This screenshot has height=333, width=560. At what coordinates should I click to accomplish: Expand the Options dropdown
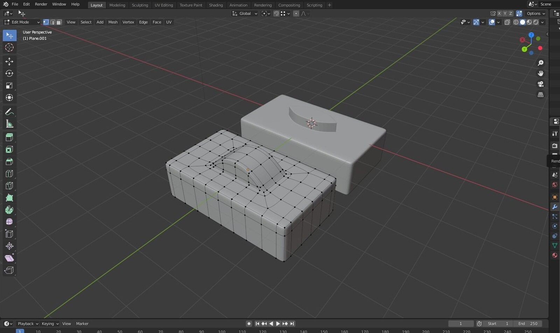[x=536, y=14]
